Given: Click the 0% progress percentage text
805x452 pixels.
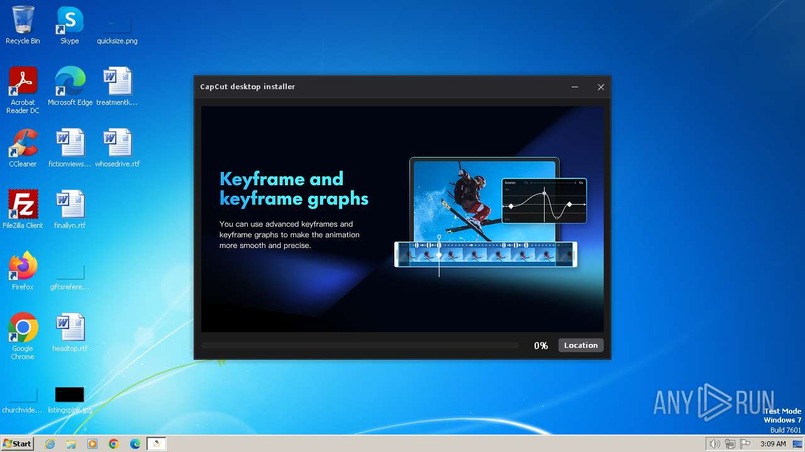Looking at the screenshot, I should [x=541, y=346].
